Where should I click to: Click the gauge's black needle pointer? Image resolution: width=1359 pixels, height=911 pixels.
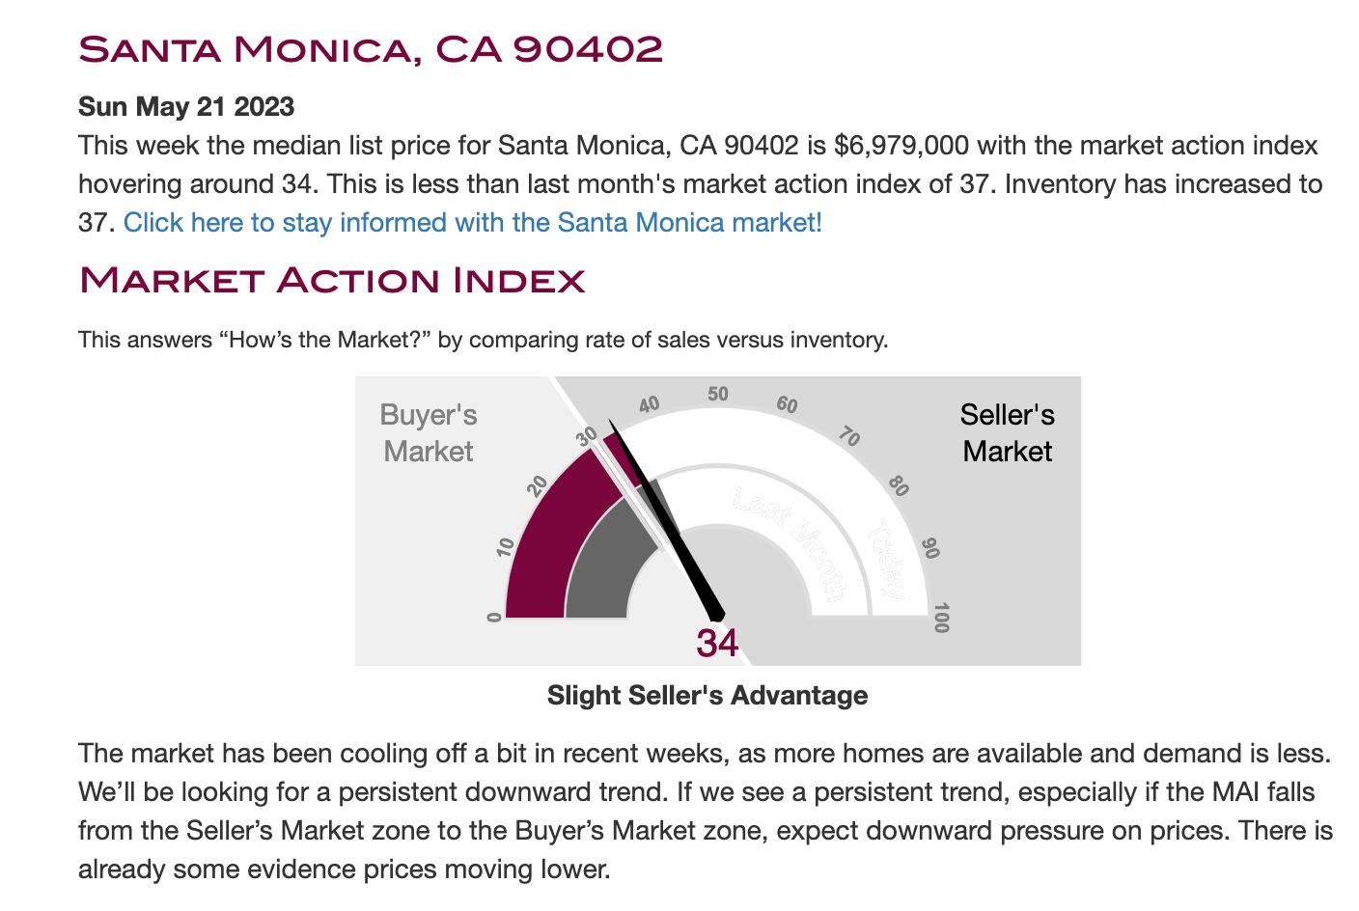pos(666,521)
